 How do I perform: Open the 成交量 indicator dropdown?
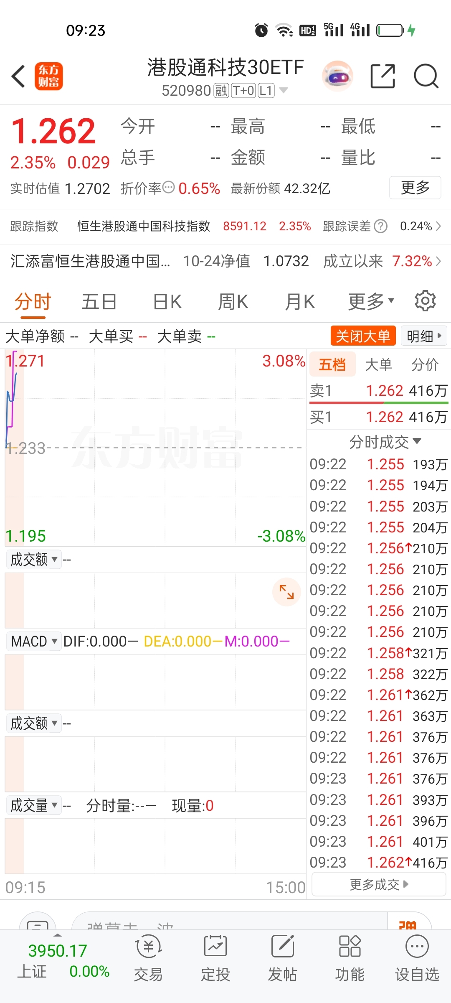coord(34,805)
